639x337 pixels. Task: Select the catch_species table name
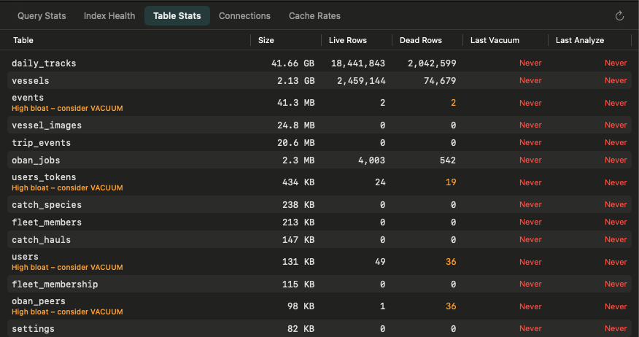coord(47,205)
